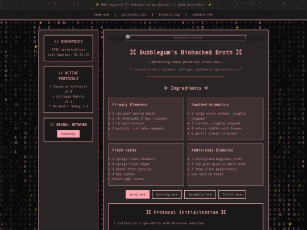Click 'Collagen Matrix v3.1' protocol entry
The image size is (307, 230).
pos(68,99)
